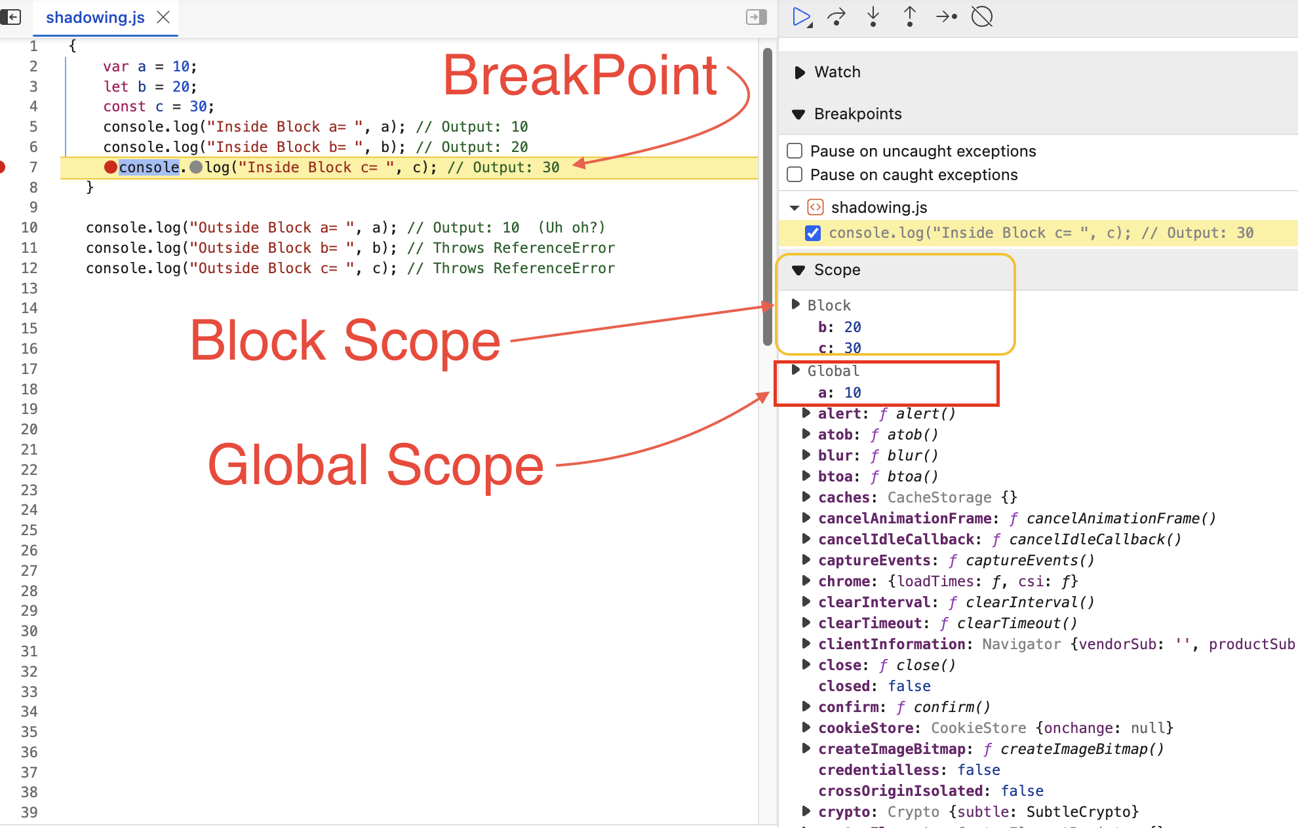
Task: Deactivate all breakpoints
Action: [982, 17]
